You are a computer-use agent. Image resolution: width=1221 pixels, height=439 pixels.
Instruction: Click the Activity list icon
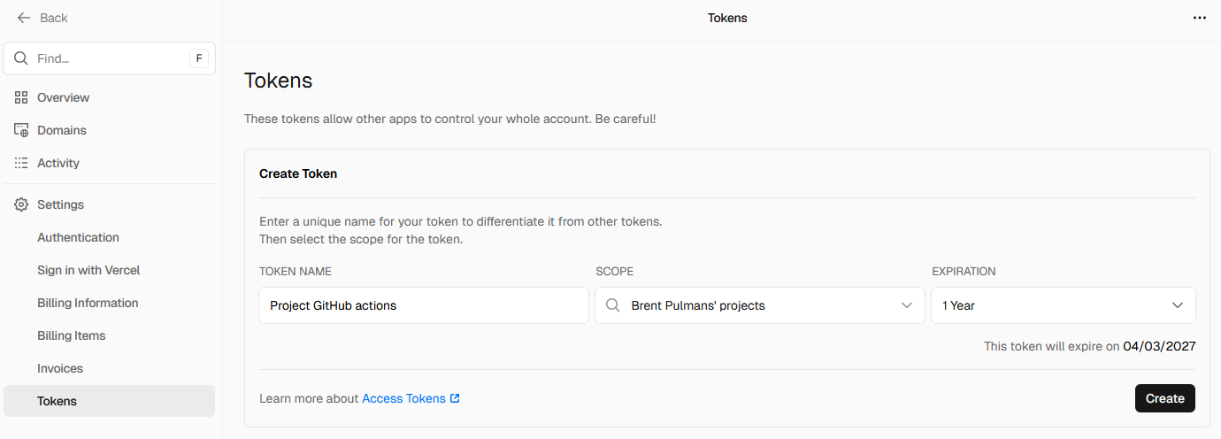click(21, 163)
